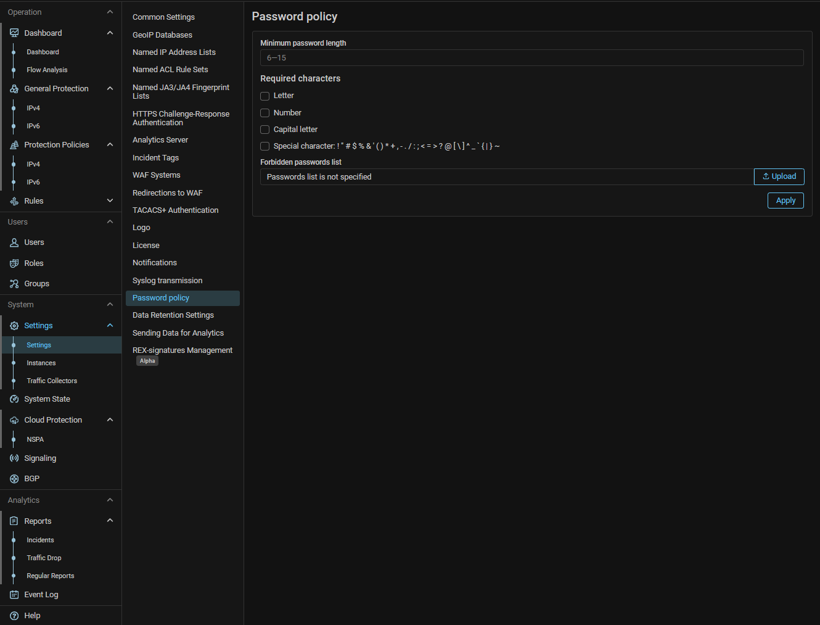This screenshot has height=625, width=820.
Task: Collapse the Cloud Protection section
Action: pos(110,420)
